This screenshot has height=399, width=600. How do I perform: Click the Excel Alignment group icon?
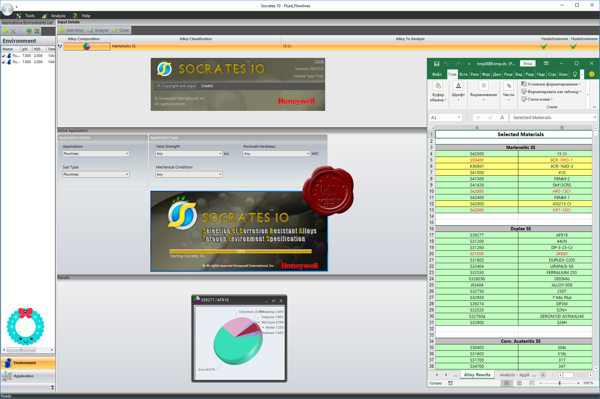(483, 86)
